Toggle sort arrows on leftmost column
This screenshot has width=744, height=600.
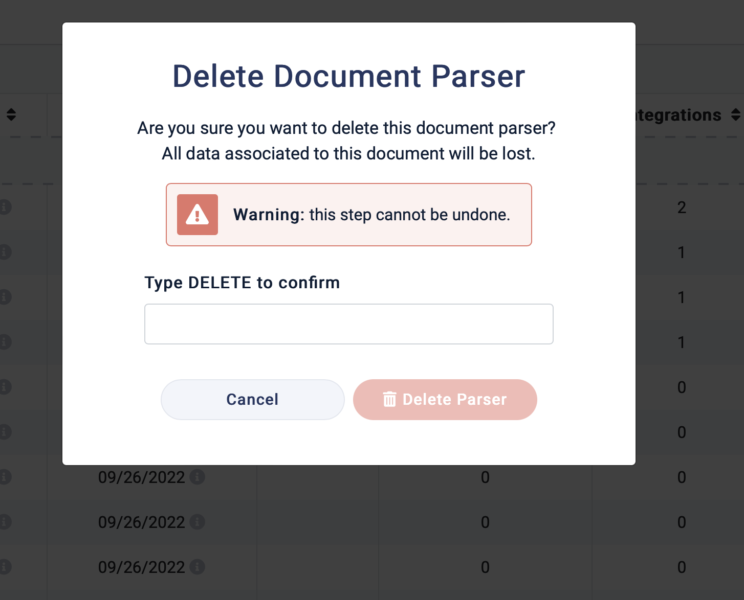[x=11, y=114]
